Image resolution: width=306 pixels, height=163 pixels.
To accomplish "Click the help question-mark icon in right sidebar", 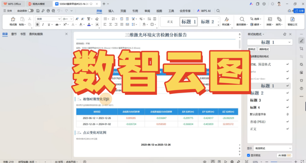I will [301, 89].
